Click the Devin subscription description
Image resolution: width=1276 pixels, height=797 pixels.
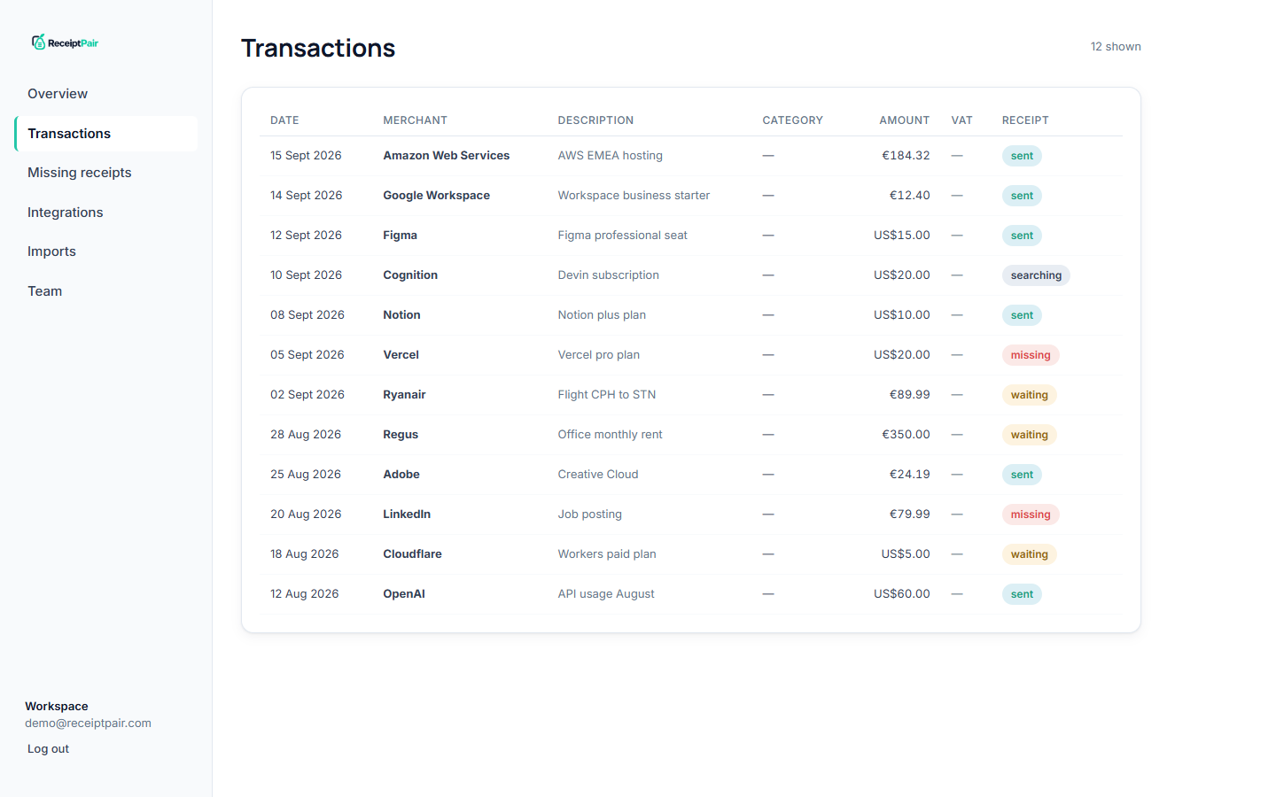pos(608,275)
